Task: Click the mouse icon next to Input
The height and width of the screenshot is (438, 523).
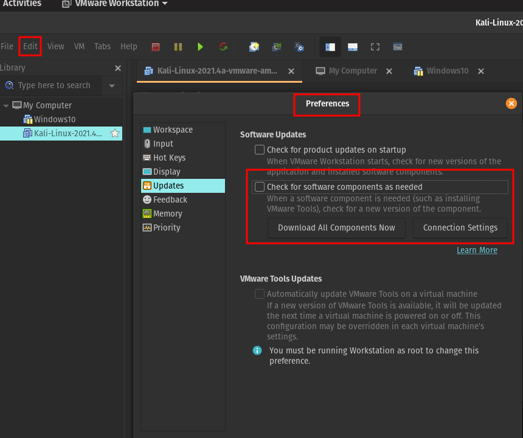Action: coord(147,144)
